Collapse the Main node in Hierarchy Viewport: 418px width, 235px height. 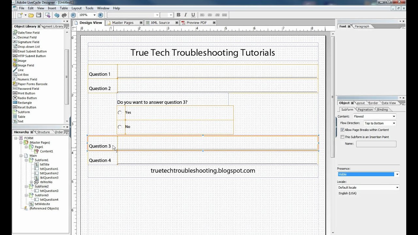(x=21, y=156)
